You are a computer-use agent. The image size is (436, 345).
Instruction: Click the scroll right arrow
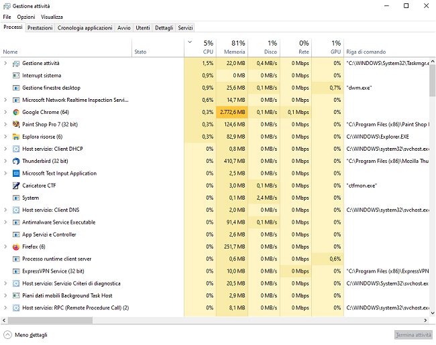(x=425, y=320)
